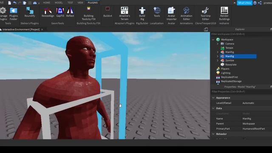Image resolution: width=272 pixels, height=153 pixels.
Task: Select the Interactive Environment document tab
Action: (21, 29)
